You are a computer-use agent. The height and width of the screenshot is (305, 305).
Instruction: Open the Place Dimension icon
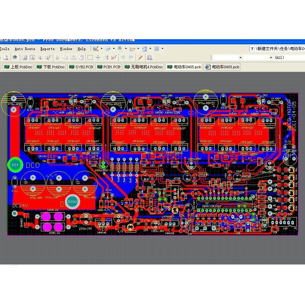[x=132, y=49]
